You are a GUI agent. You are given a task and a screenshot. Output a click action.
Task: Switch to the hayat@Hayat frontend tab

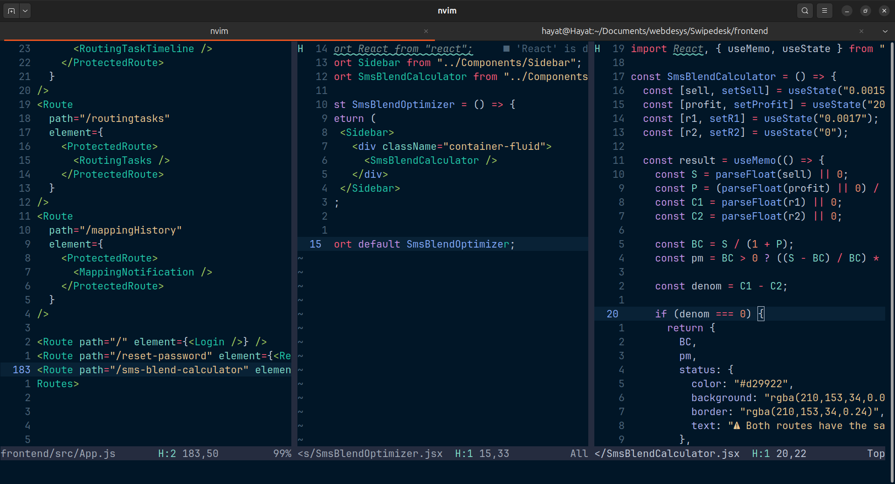(x=654, y=31)
